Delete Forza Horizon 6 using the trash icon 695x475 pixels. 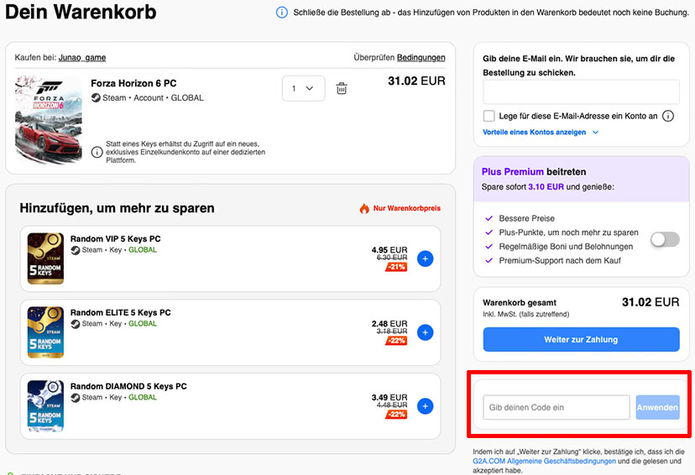tap(342, 88)
